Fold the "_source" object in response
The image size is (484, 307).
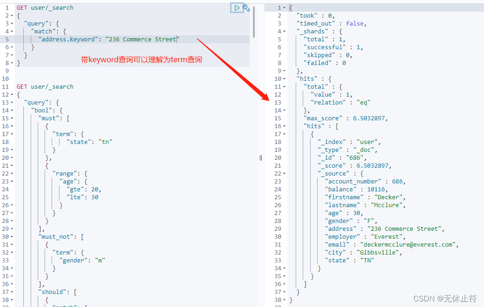coord(284,174)
